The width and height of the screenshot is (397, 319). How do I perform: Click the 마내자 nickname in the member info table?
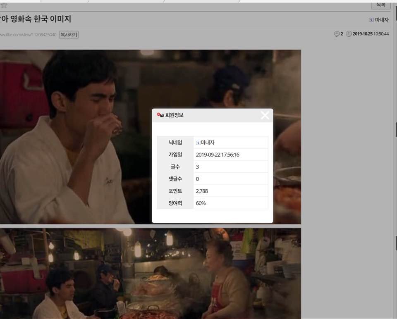208,143
